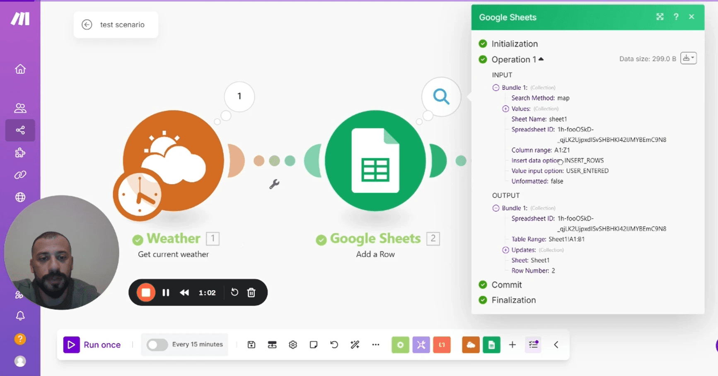Open the red Text parser favorite
This screenshot has height=376, width=718.
[x=442, y=345]
